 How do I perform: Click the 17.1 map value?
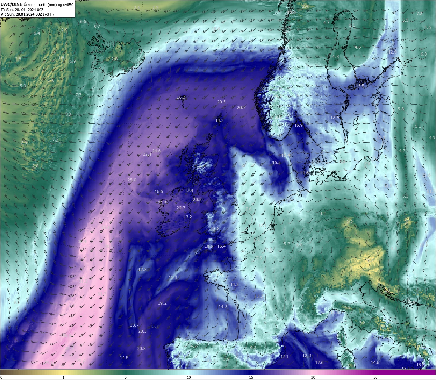click(x=284, y=356)
